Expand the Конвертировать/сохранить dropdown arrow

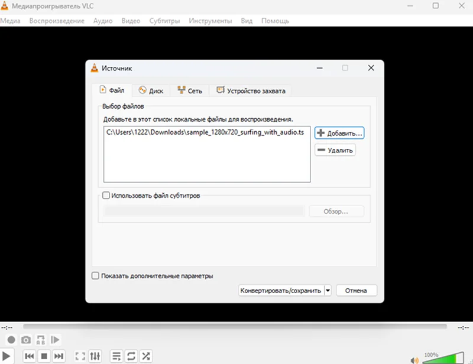click(328, 290)
